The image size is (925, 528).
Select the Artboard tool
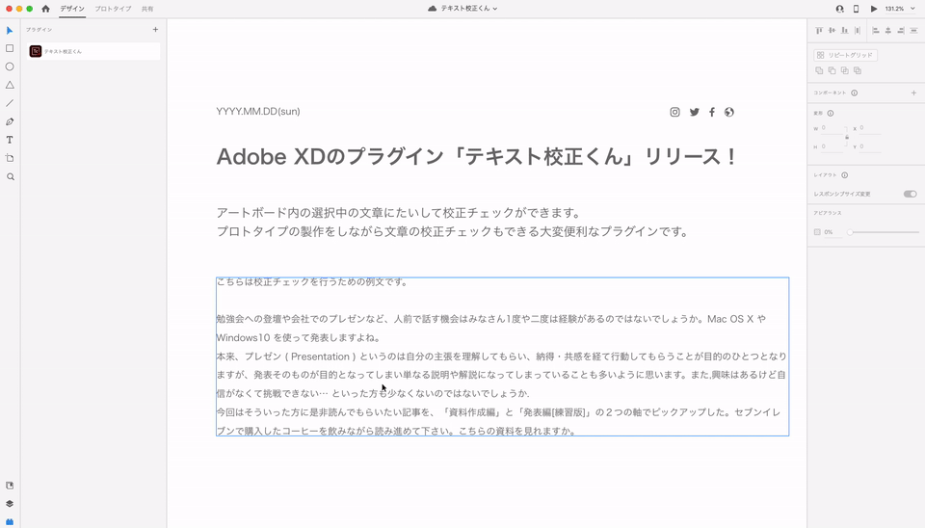(10, 158)
